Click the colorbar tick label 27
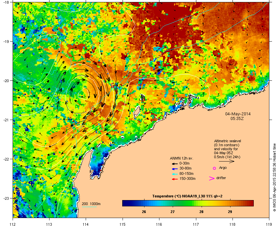 point(172,212)
